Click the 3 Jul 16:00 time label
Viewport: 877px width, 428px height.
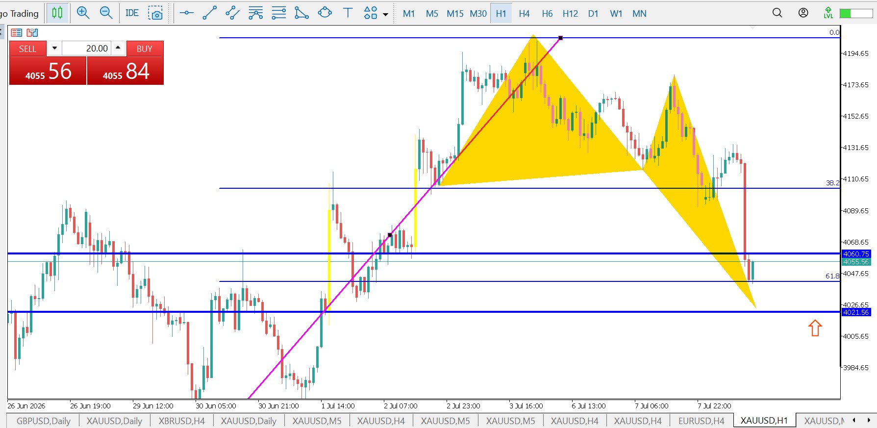(526, 406)
